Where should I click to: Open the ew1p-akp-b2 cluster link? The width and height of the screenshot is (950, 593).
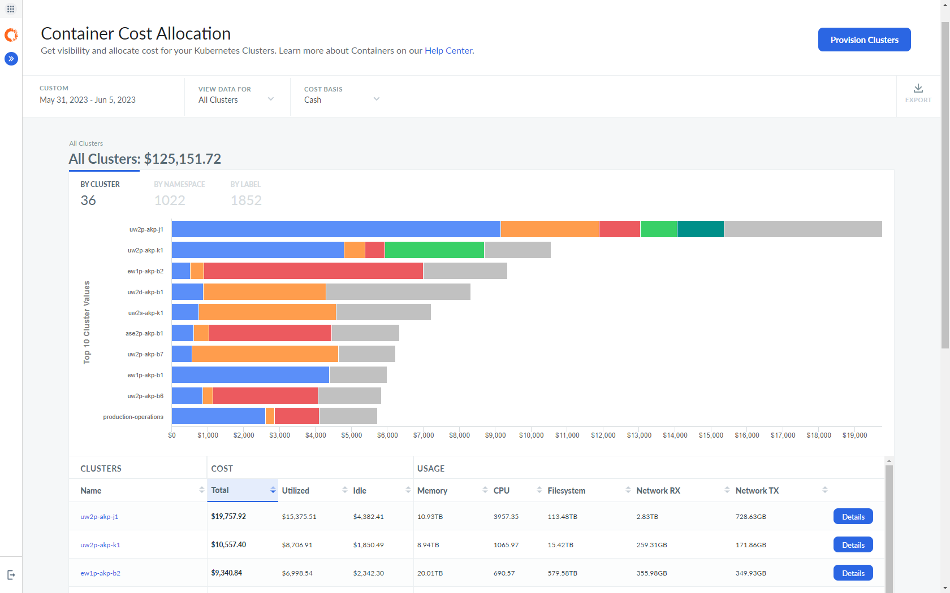click(x=100, y=573)
